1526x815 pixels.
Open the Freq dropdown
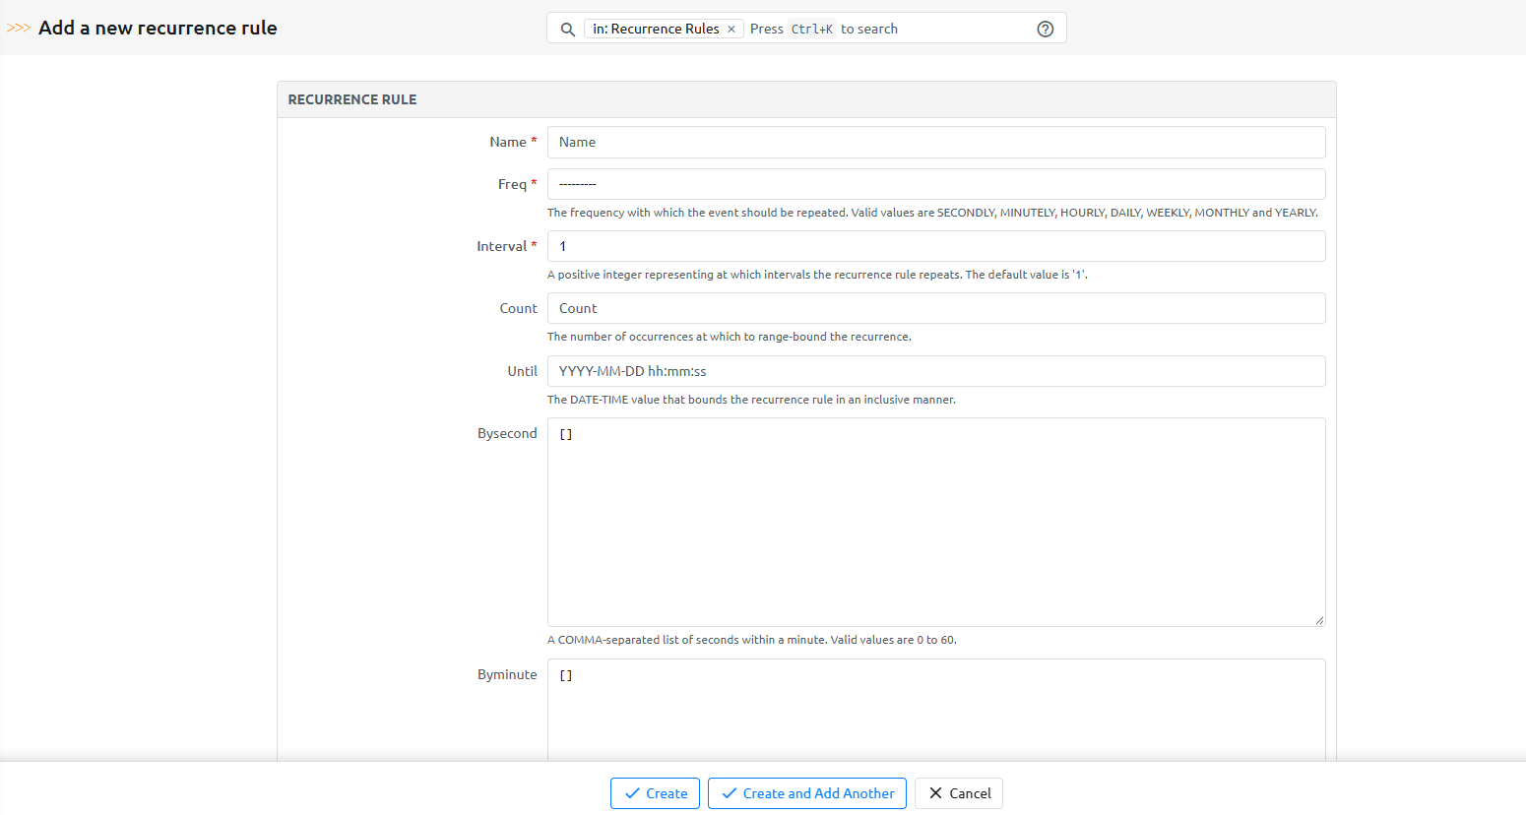[936, 184]
